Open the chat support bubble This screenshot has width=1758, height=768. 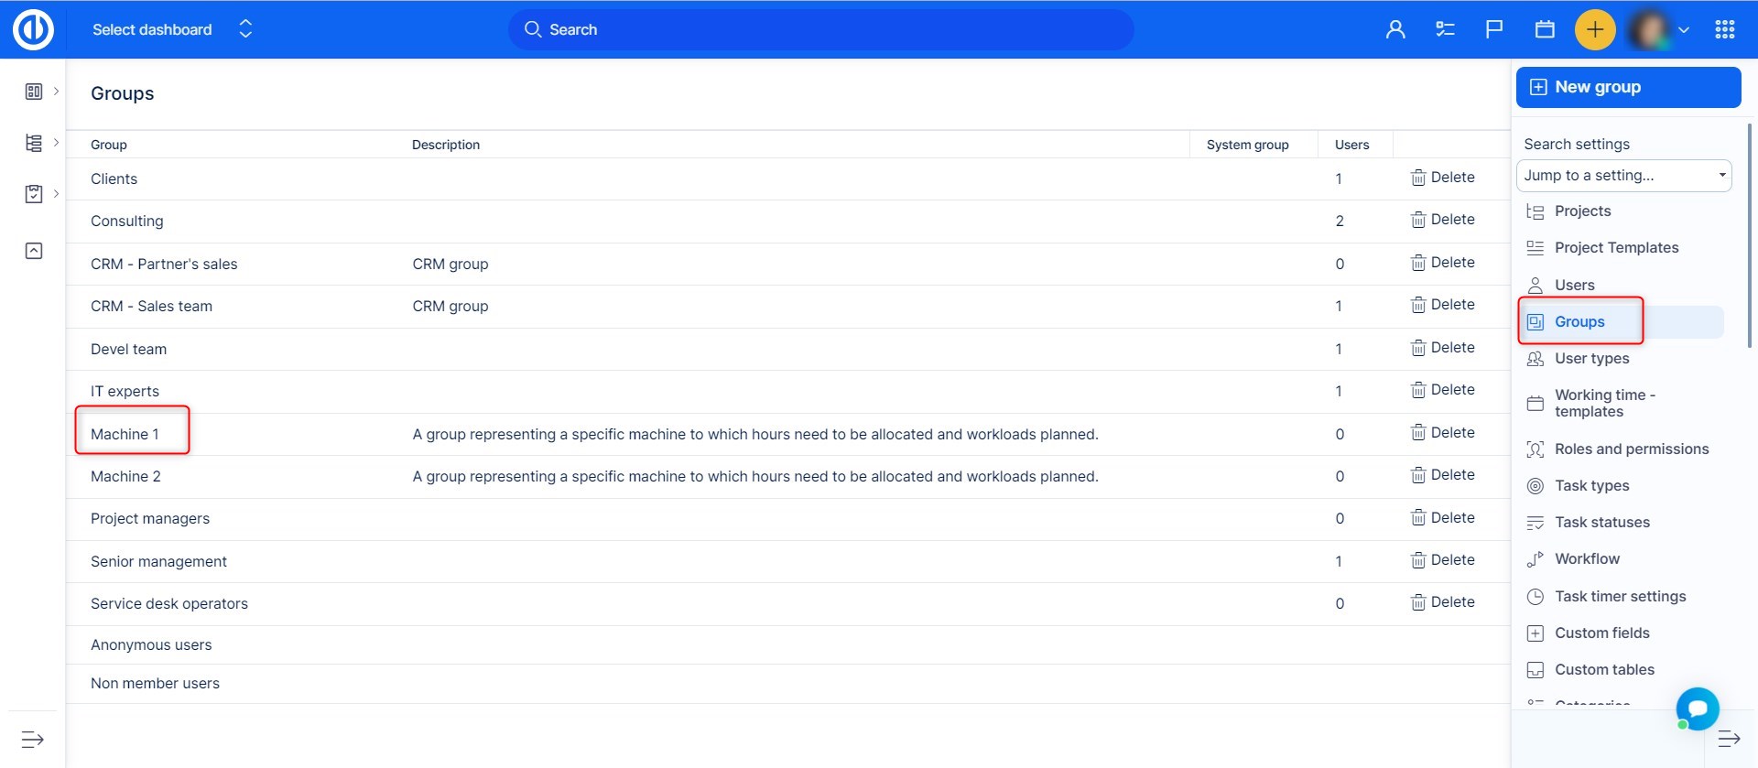(1697, 709)
